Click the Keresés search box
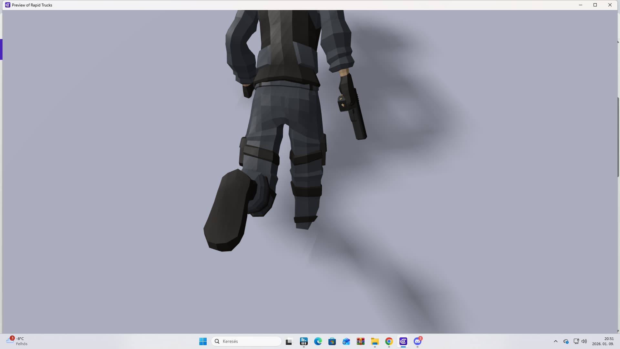The width and height of the screenshot is (620, 349). pyautogui.click(x=246, y=341)
